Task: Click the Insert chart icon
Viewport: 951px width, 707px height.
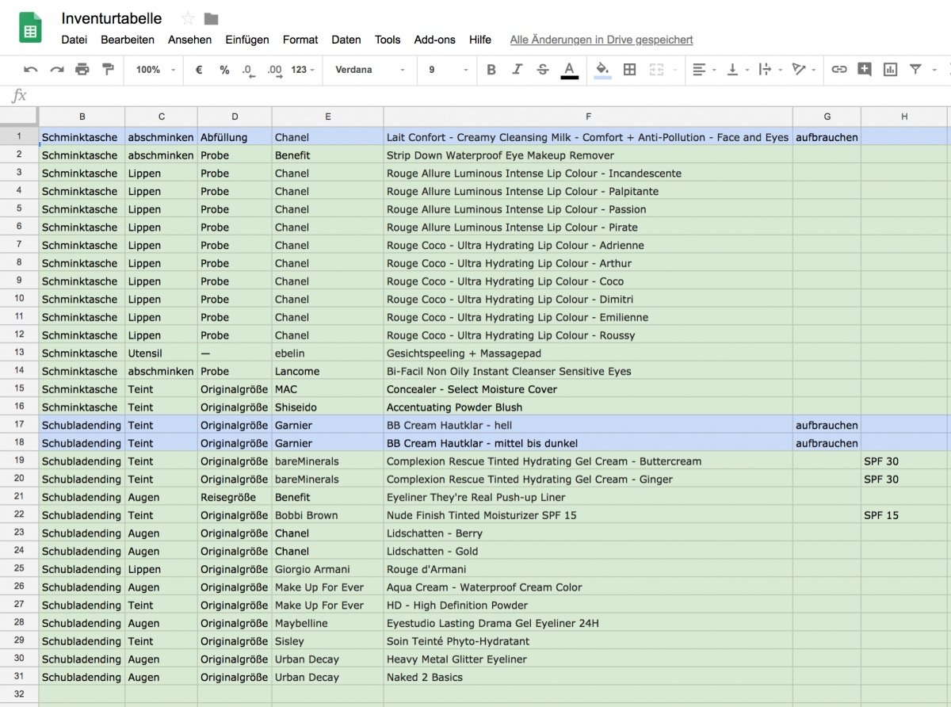Action: click(x=890, y=70)
